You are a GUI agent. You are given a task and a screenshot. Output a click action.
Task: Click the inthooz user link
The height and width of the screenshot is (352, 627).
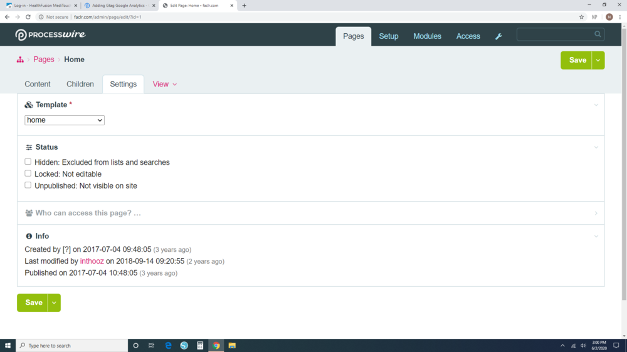pyautogui.click(x=92, y=261)
